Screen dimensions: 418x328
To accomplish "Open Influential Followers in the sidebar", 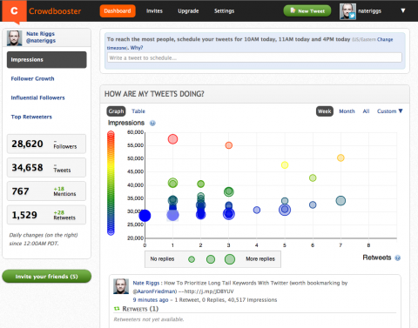I will 37,97.
